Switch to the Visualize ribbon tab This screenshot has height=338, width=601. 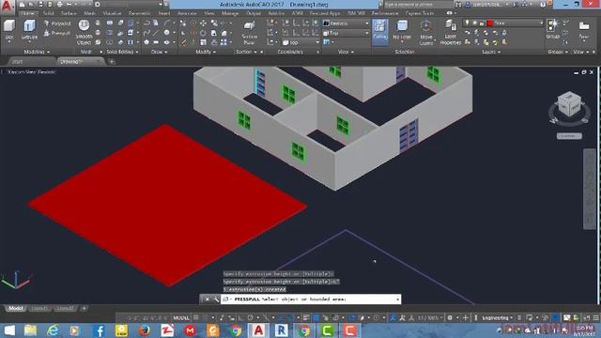tap(112, 13)
